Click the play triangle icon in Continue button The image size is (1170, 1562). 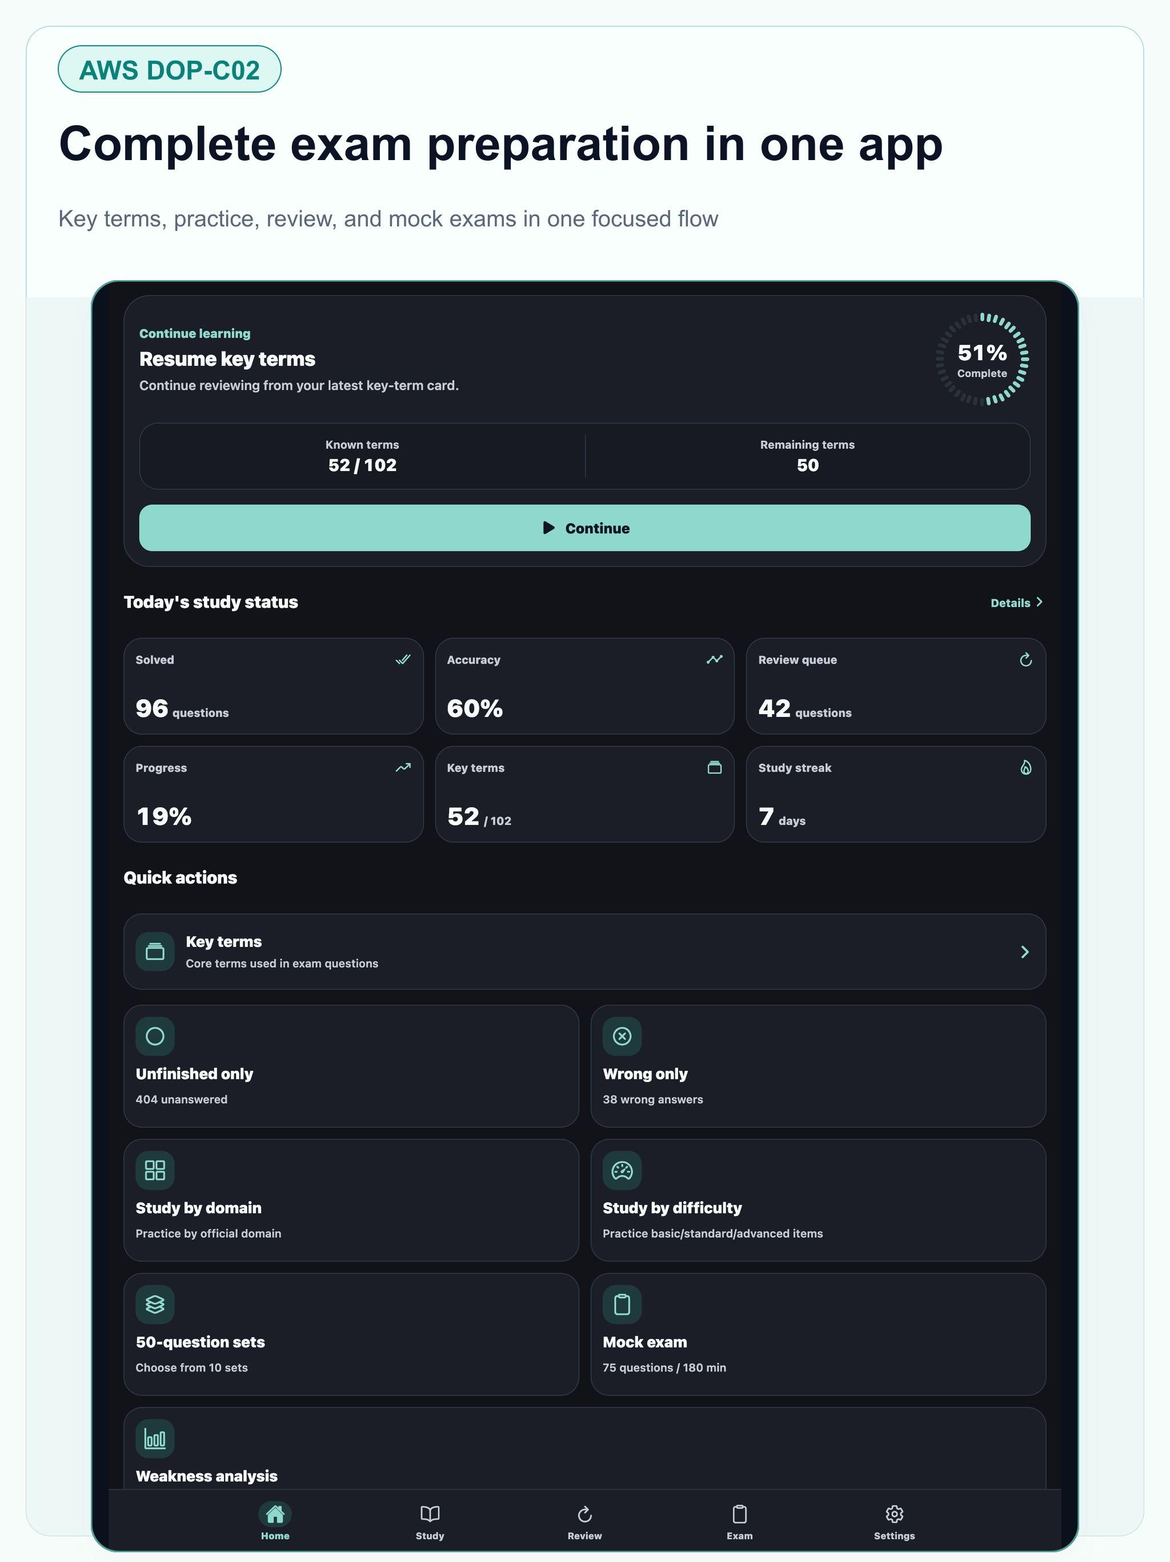[x=548, y=528]
